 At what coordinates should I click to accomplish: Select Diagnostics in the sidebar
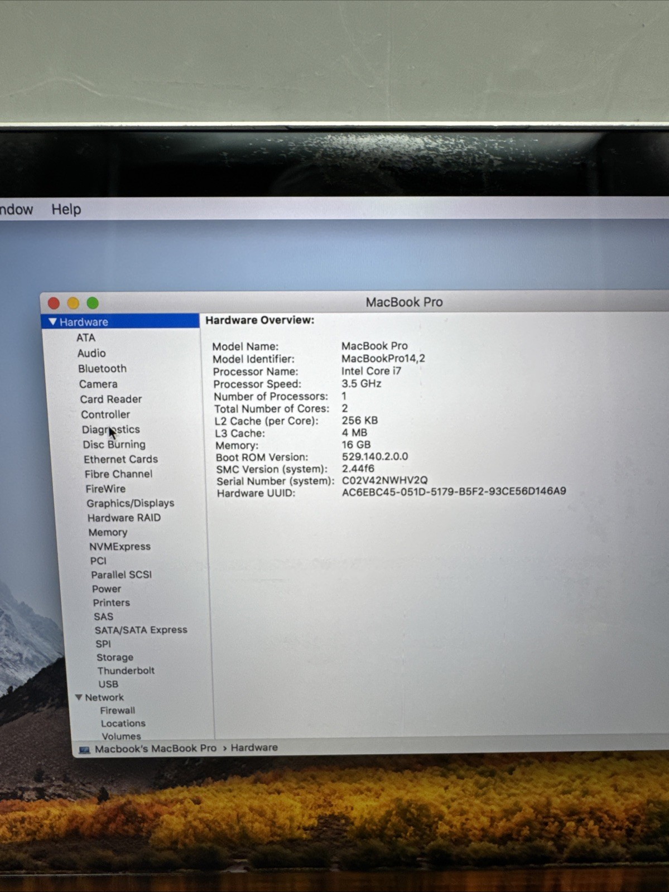coord(110,430)
